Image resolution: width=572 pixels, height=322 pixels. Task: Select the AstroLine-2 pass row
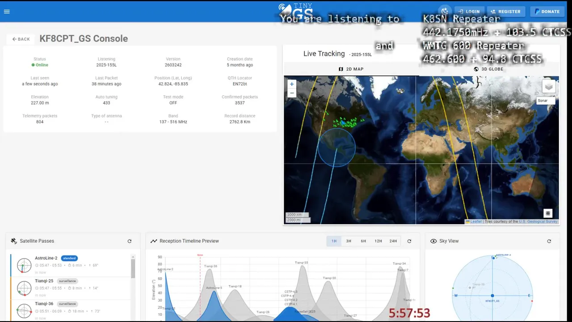coord(71,265)
